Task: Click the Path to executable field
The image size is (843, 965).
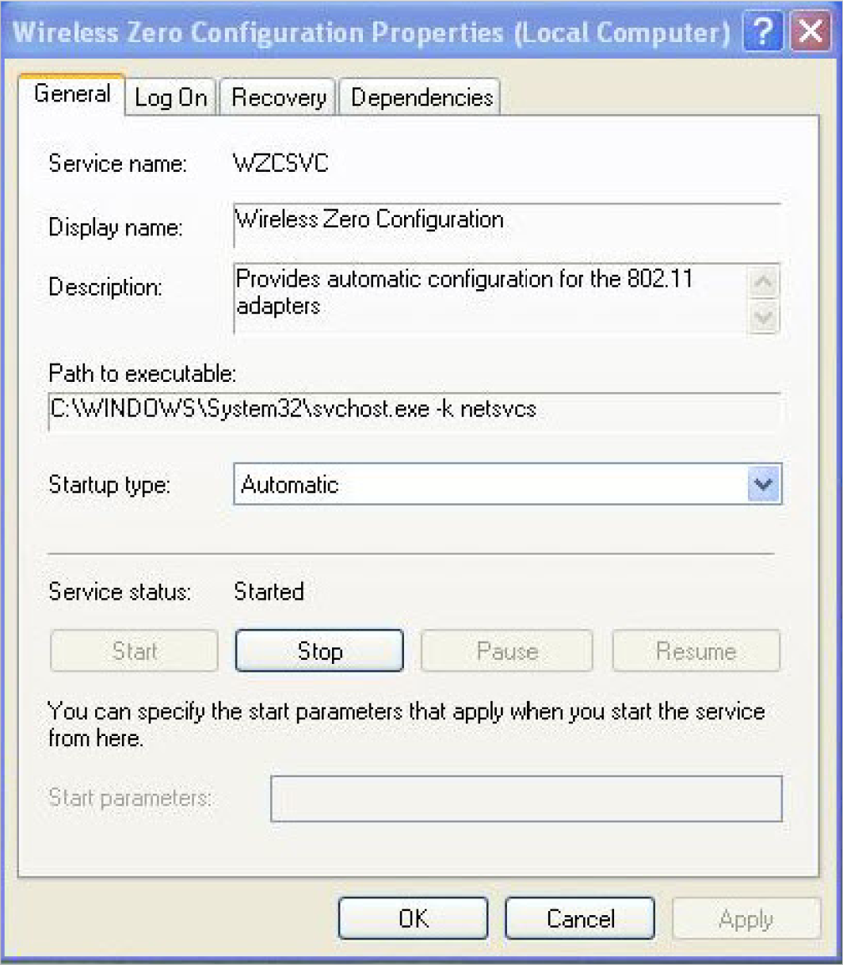Action: tap(414, 410)
